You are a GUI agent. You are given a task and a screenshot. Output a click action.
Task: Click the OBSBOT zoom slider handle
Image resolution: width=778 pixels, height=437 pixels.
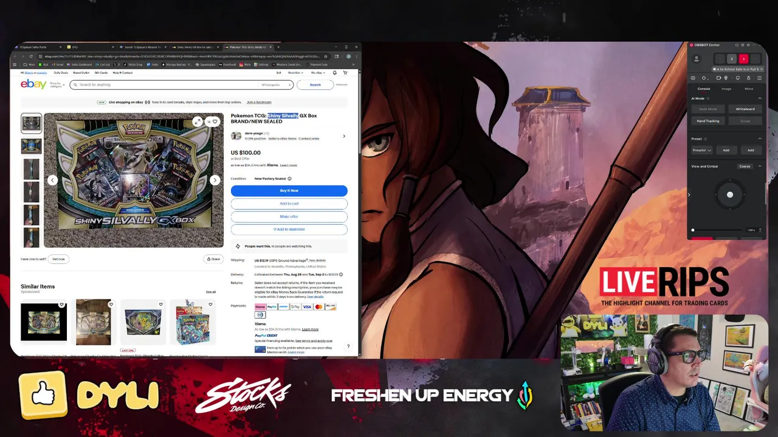point(693,230)
